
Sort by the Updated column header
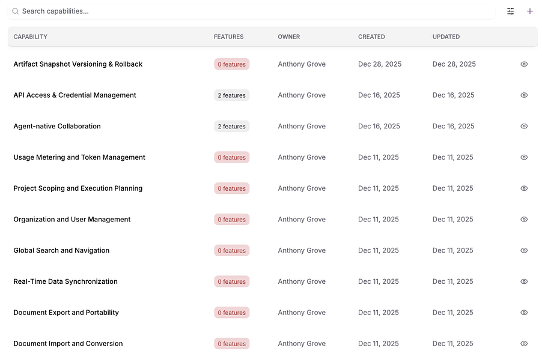coord(446,37)
